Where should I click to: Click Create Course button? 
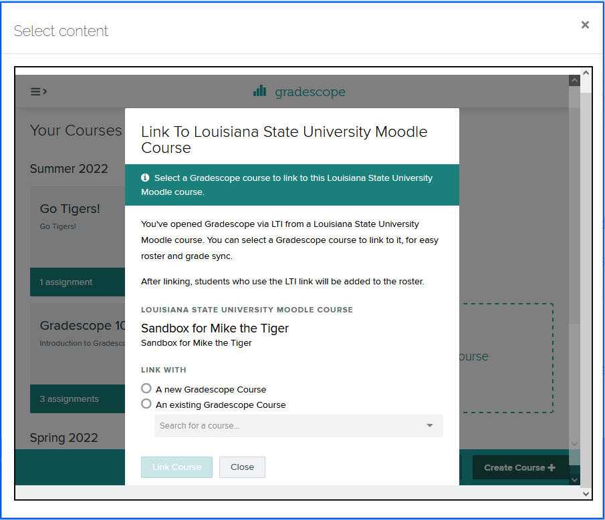coord(520,467)
